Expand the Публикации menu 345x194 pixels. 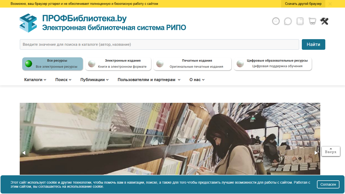tap(94, 80)
